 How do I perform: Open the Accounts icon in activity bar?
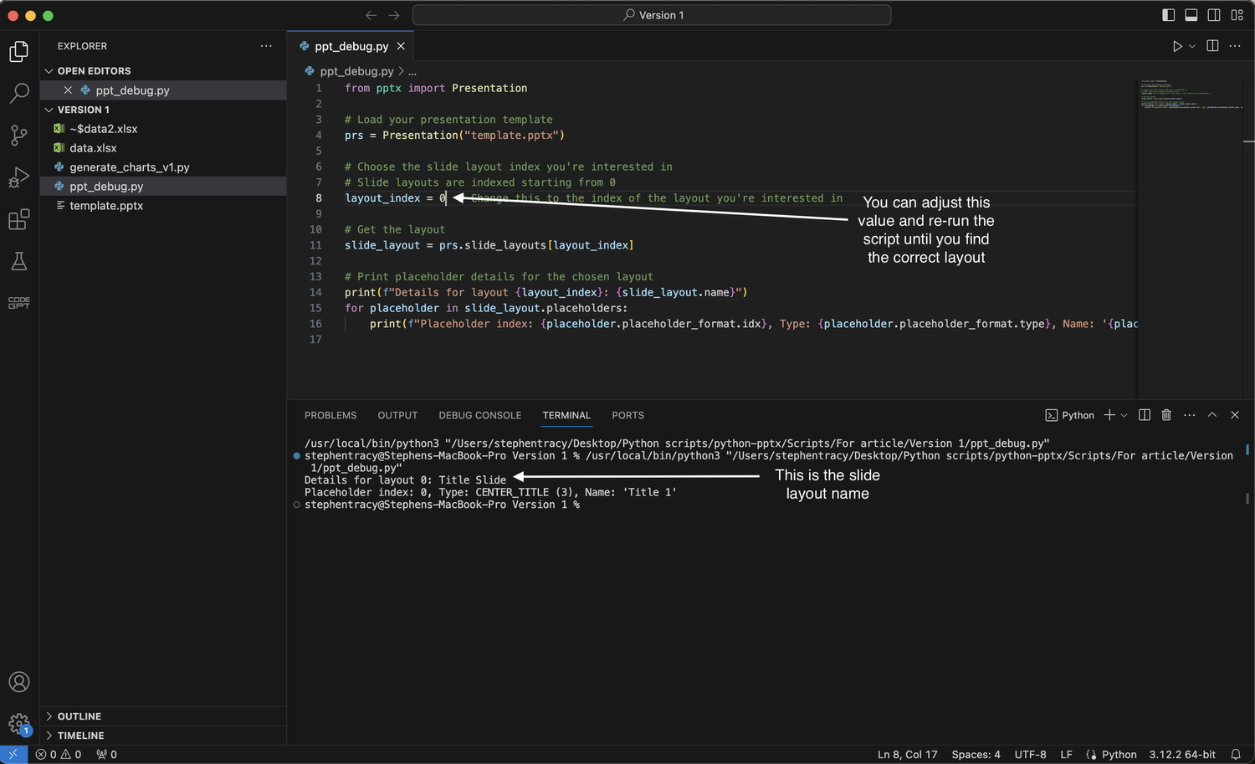pos(19,682)
